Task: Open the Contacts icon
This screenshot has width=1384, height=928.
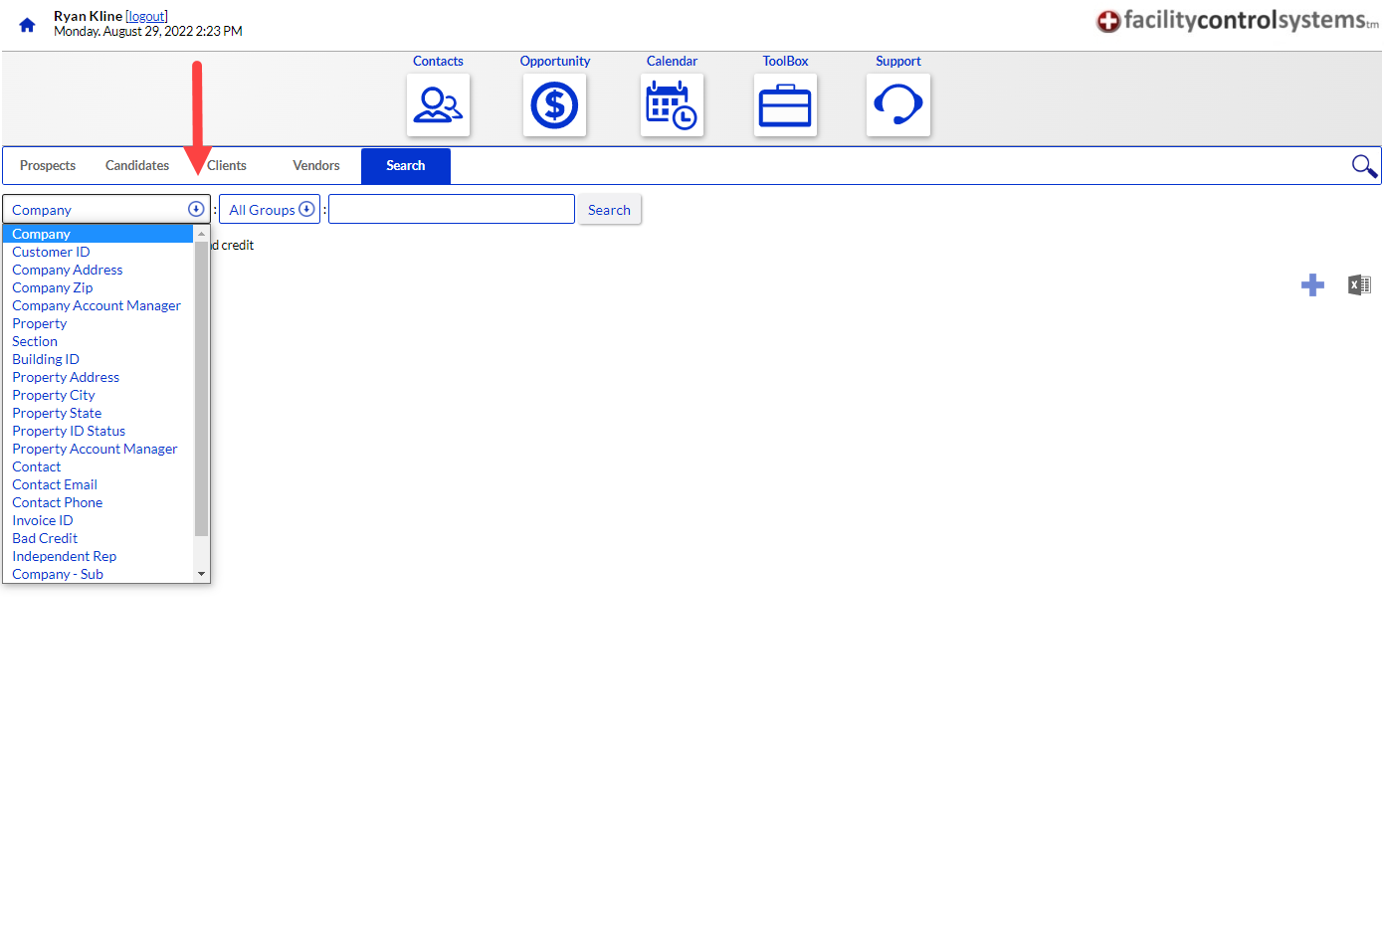Action: pos(438,104)
